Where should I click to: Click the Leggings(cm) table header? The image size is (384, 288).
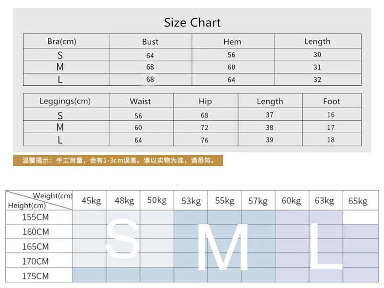click(x=65, y=101)
